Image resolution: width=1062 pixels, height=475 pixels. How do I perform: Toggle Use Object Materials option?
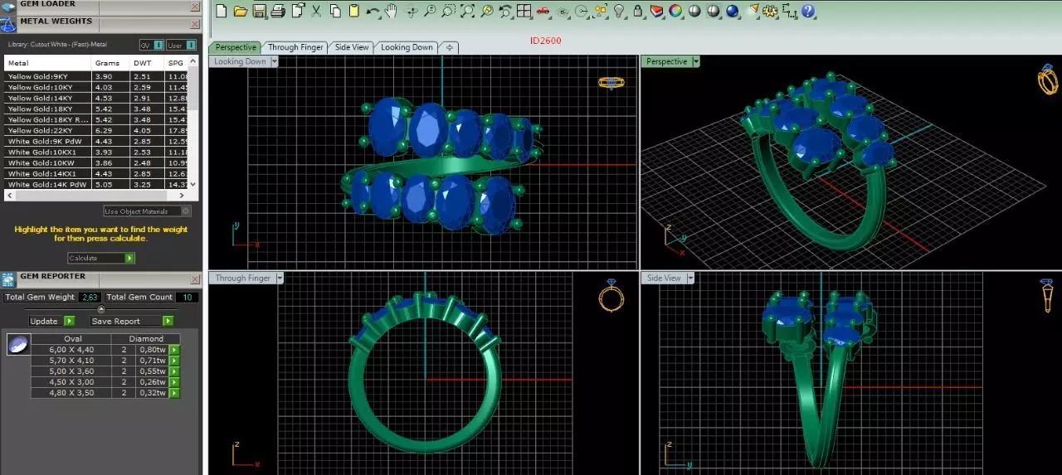[148, 211]
